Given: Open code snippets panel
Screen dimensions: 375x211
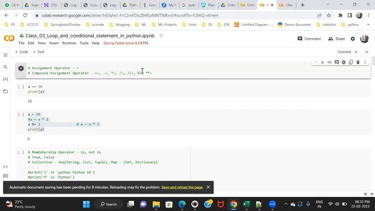Looking at the screenshot, I should tap(5, 166).
